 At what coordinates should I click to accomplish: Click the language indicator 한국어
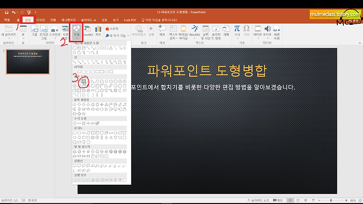point(32,200)
